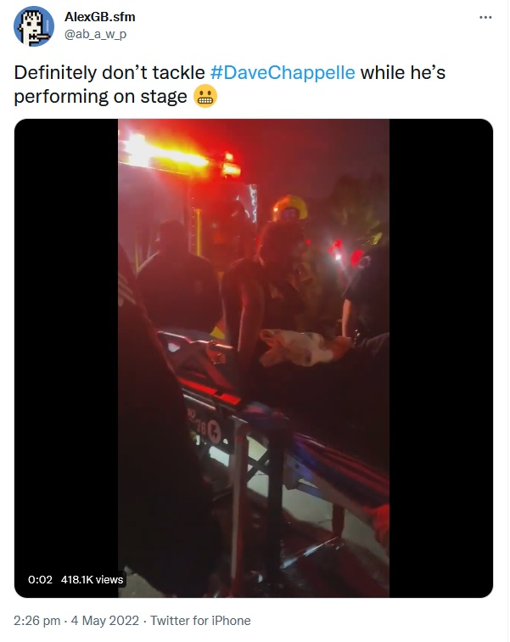Click the firefighter's yellow helmet in video
Screen dimensions: 510x642
click(290, 206)
